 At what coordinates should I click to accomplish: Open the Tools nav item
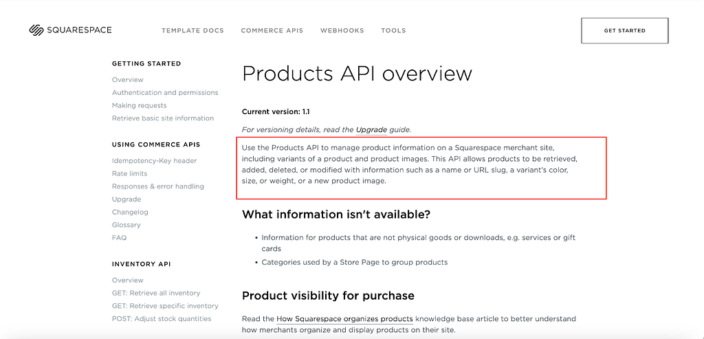coord(393,30)
